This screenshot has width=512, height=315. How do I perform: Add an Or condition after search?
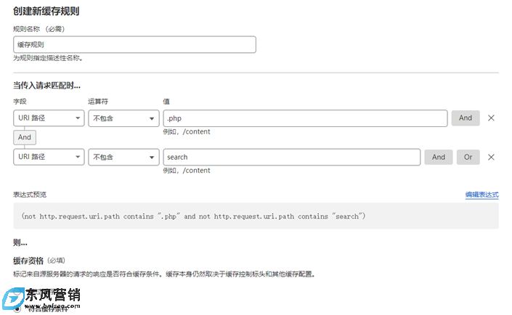[x=468, y=157]
